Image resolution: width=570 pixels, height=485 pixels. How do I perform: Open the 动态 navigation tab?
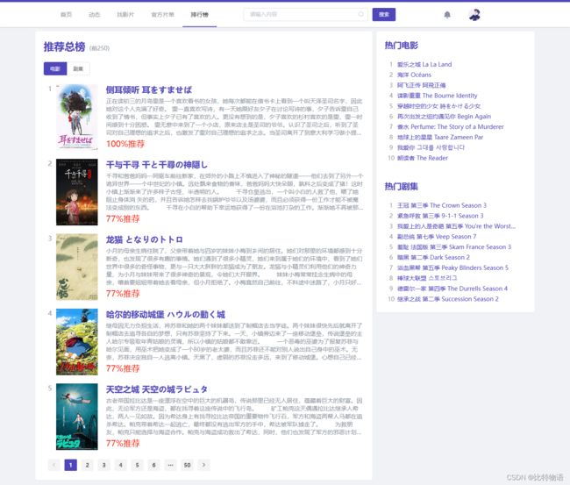tap(94, 15)
